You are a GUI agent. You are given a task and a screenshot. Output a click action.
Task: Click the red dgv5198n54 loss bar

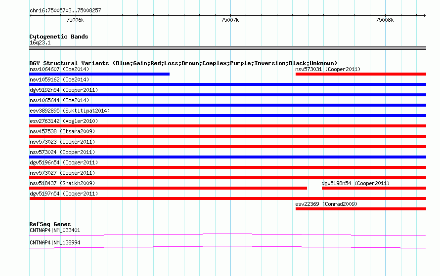tap(374, 188)
